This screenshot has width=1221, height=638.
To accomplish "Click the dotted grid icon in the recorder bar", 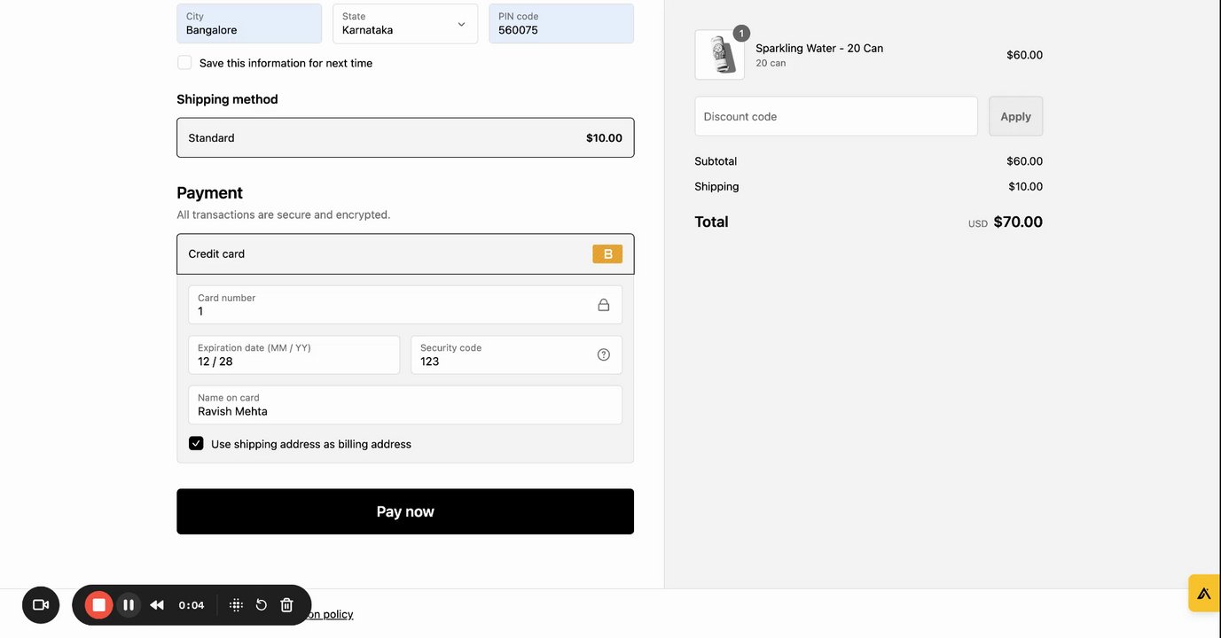I will (x=236, y=605).
